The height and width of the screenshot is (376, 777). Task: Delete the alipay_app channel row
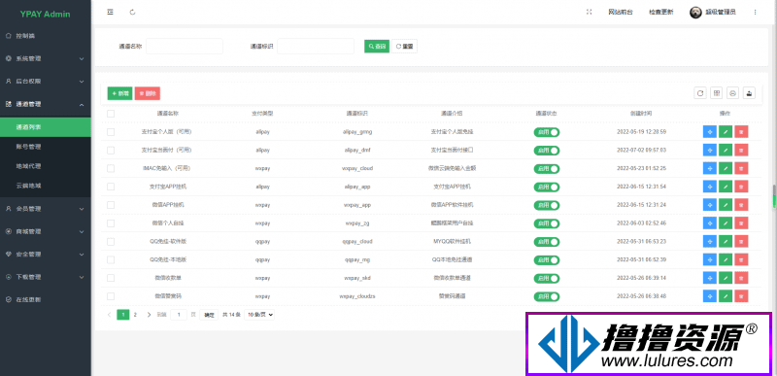coord(741,187)
